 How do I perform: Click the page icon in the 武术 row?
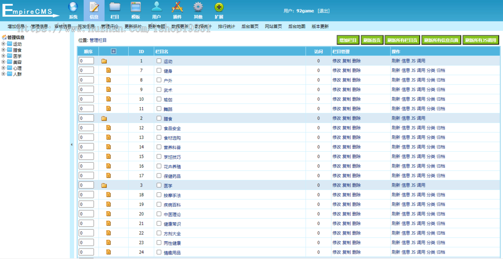pos(109,89)
